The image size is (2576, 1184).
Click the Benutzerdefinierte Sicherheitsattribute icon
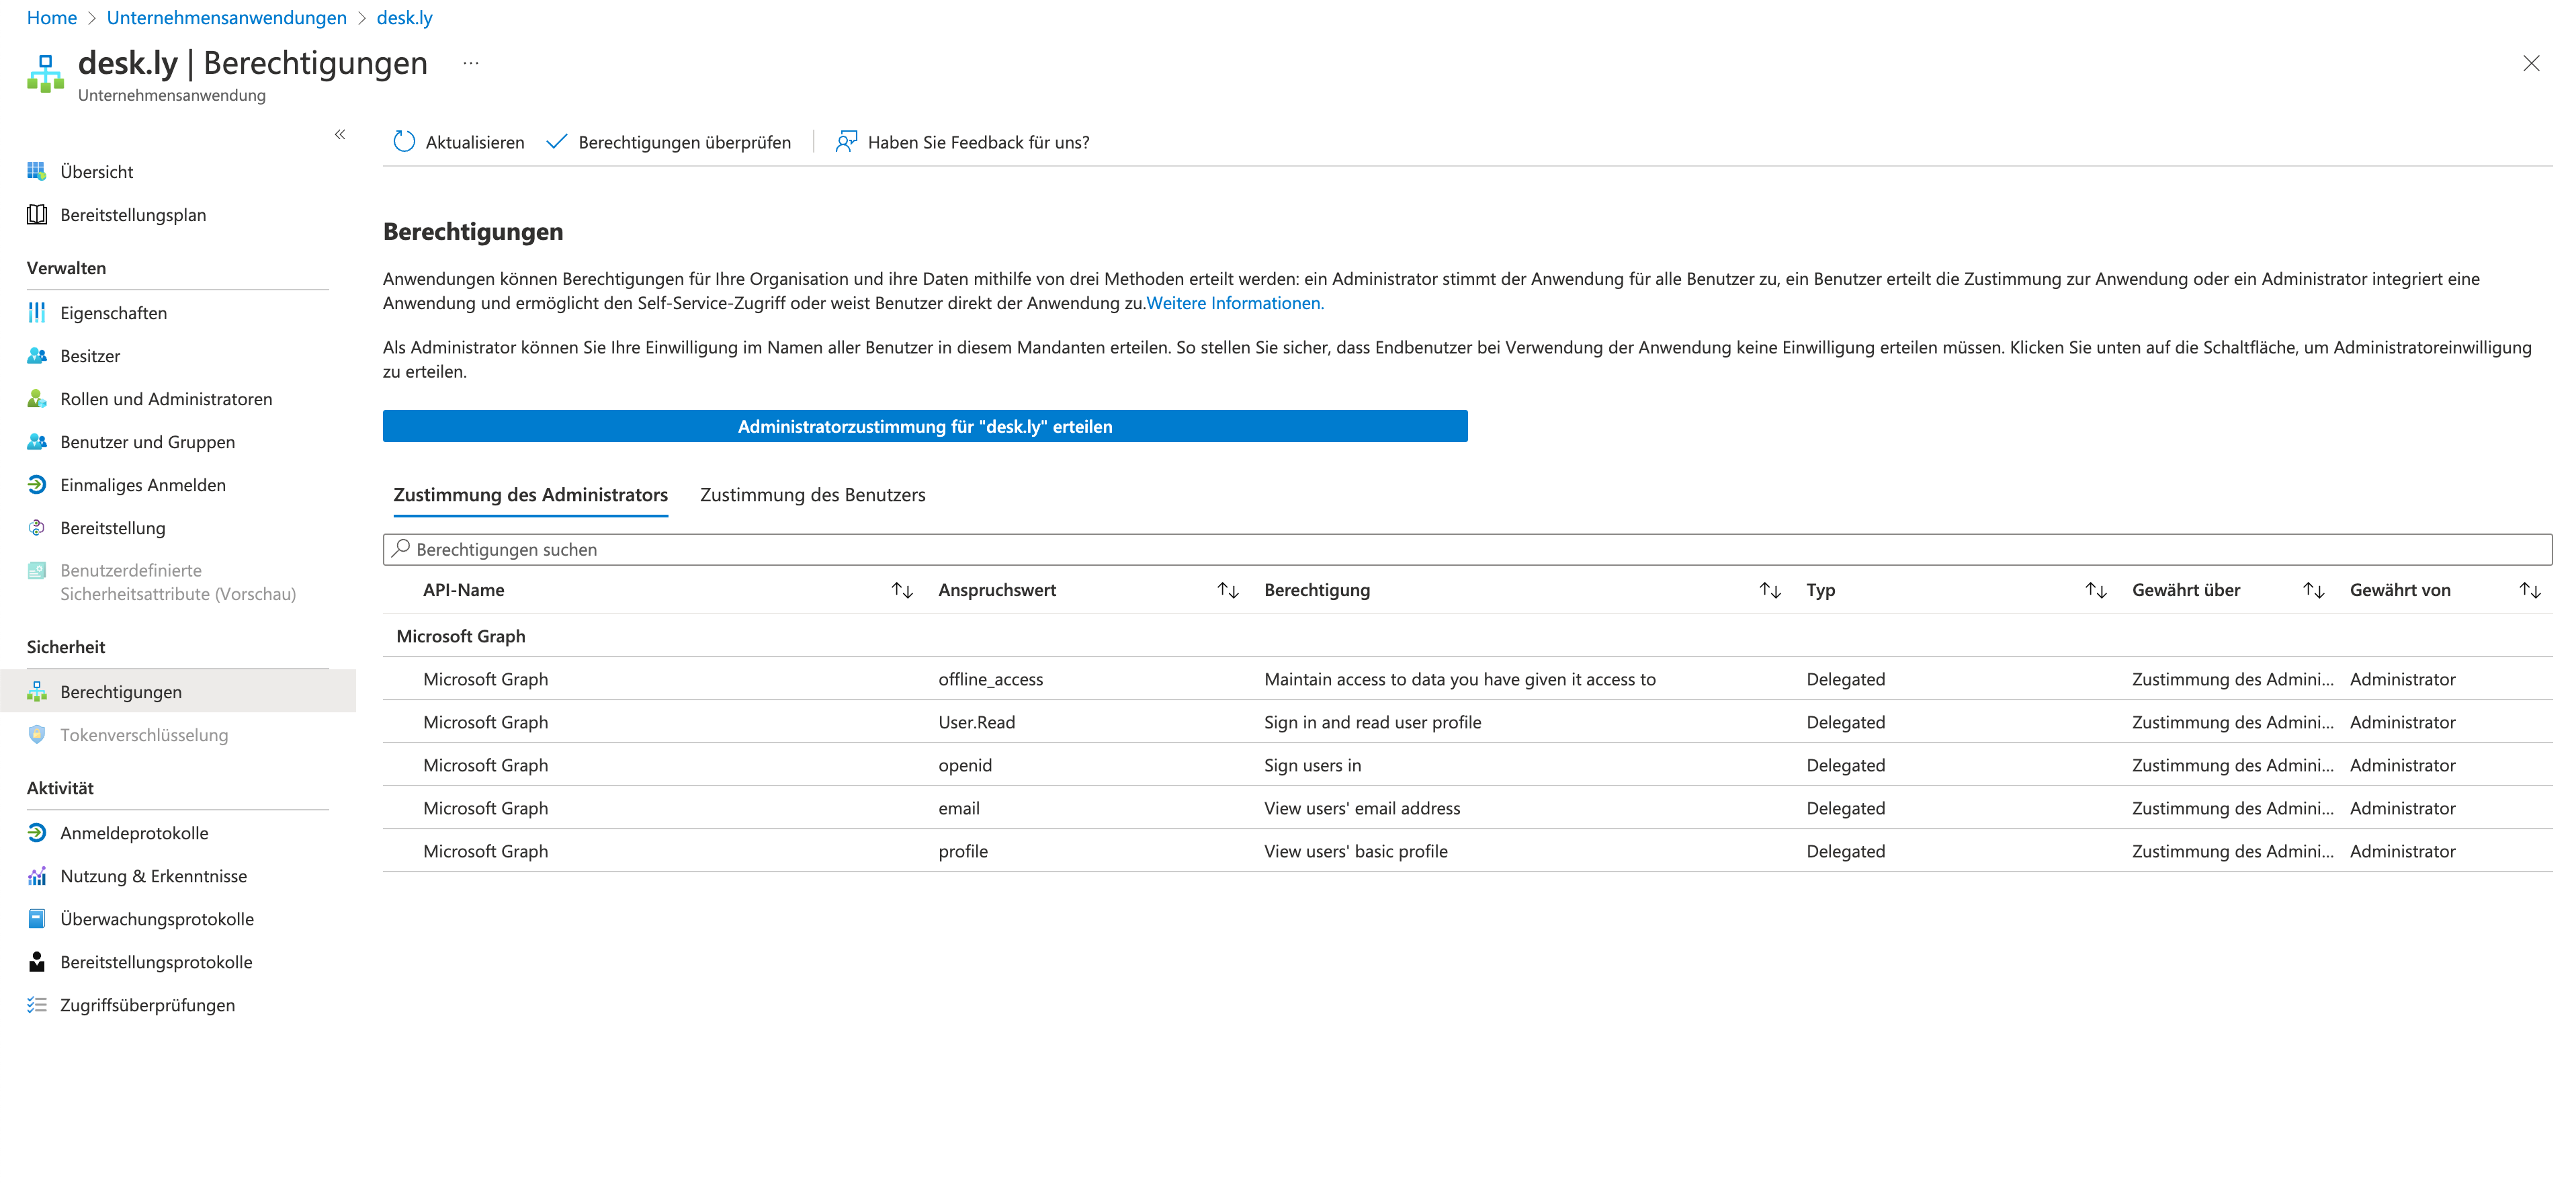click(x=37, y=570)
